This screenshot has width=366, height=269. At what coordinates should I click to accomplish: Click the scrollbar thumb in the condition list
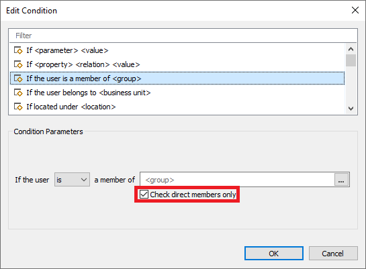(x=351, y=60)
